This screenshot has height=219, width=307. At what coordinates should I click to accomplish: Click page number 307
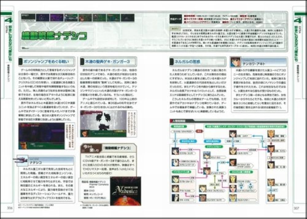coord(296,208)
